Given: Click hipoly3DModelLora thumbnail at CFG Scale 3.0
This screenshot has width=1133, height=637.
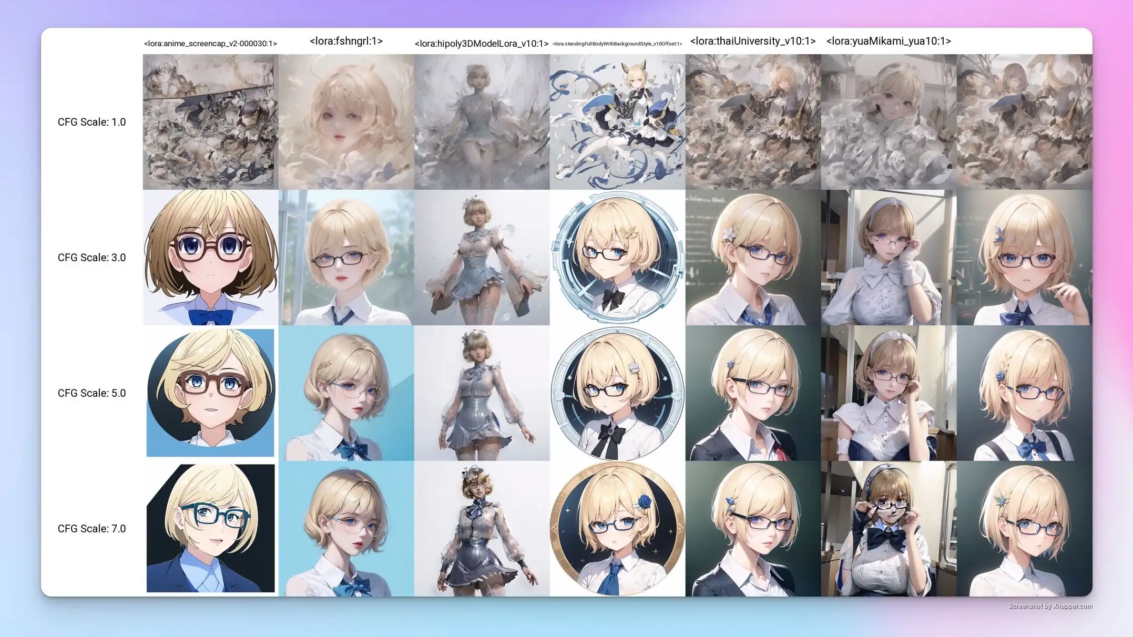Looking at the screenshot, I should click(482, 258).
